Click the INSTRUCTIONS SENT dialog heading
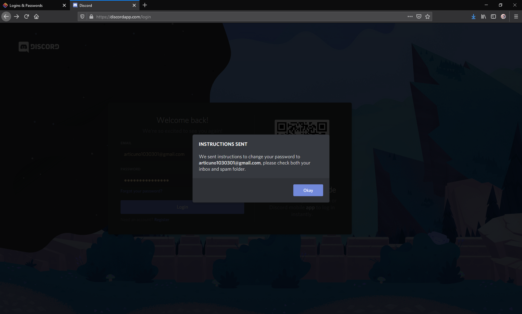 pos(223,144)
